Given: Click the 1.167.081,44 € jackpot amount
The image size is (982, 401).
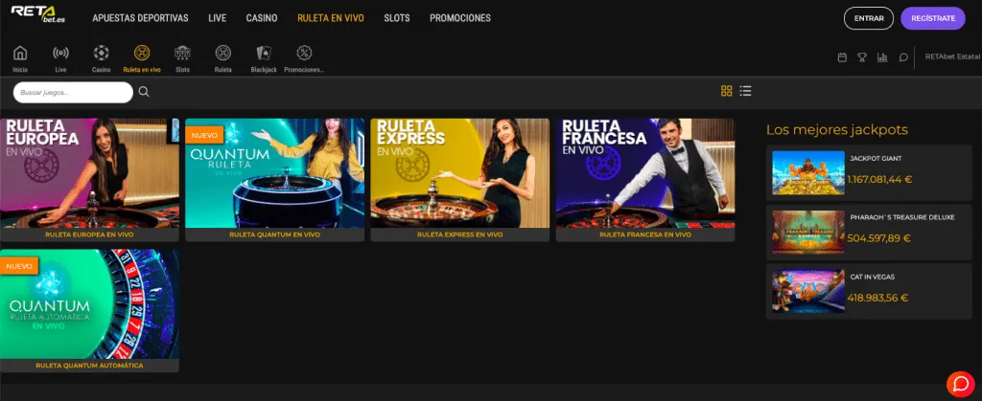Looking at the screenshot, I should point(880,179).
